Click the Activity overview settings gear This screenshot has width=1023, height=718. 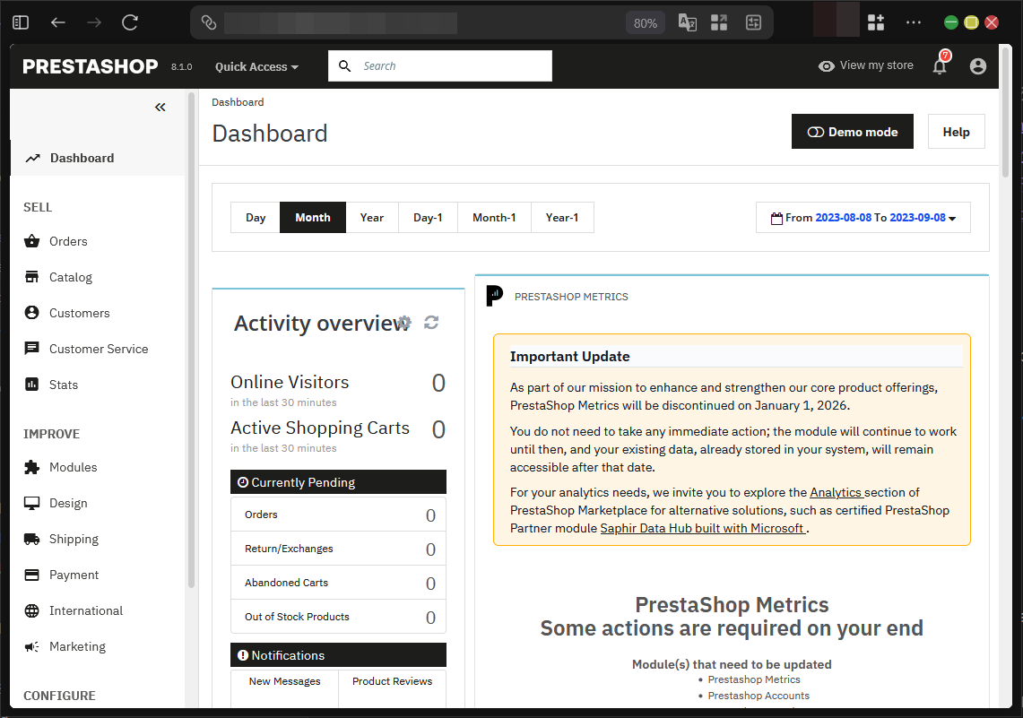pyautogui.click(x=404, y=323)
